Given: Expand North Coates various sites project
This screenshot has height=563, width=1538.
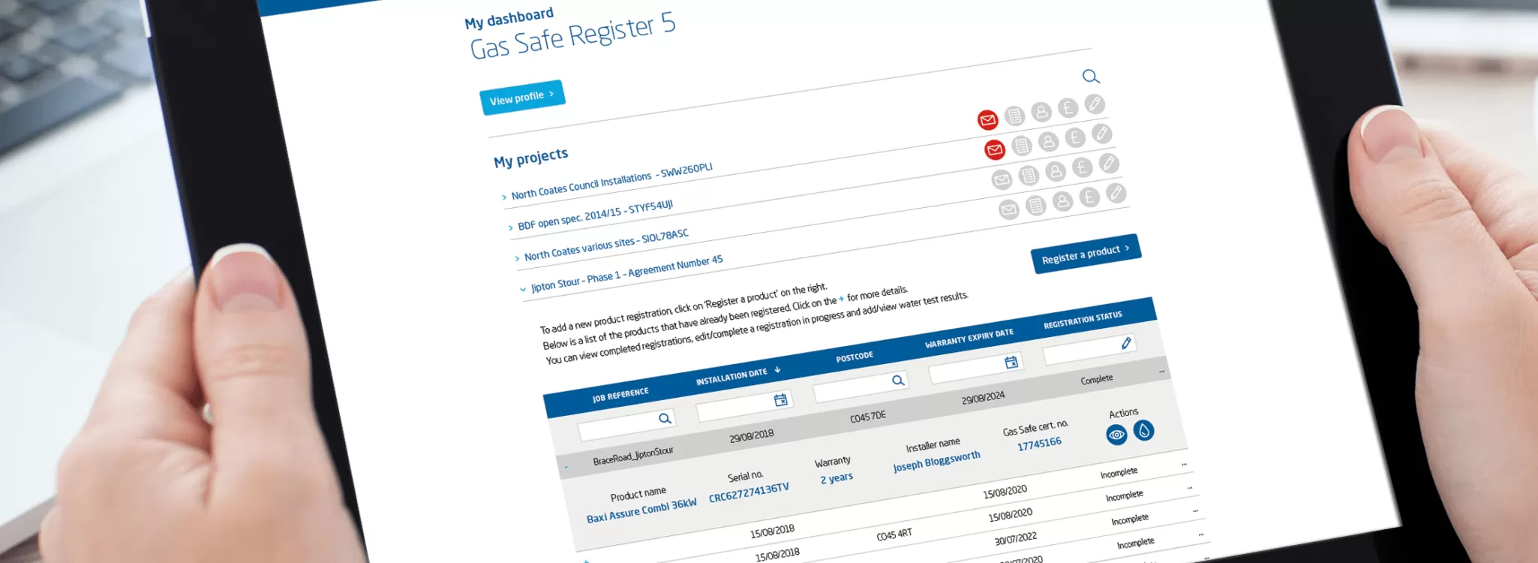Looking at the screenshot, I should click(x=517, y=258).
